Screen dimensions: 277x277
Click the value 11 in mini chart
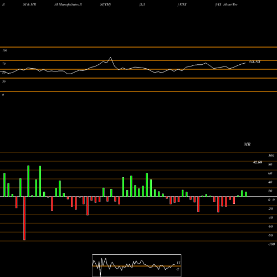click(178, 263)
